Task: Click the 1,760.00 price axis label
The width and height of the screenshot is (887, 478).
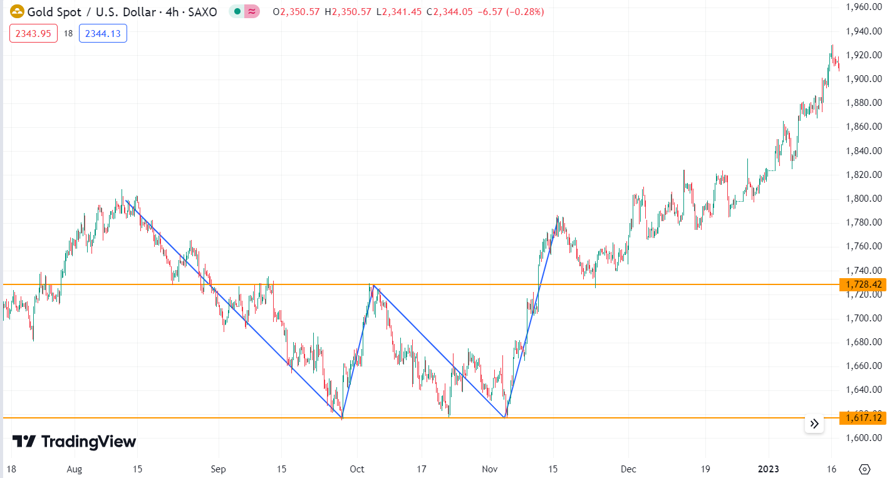Action: 863,246
